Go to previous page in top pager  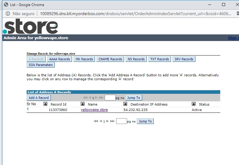coord(90,98)
